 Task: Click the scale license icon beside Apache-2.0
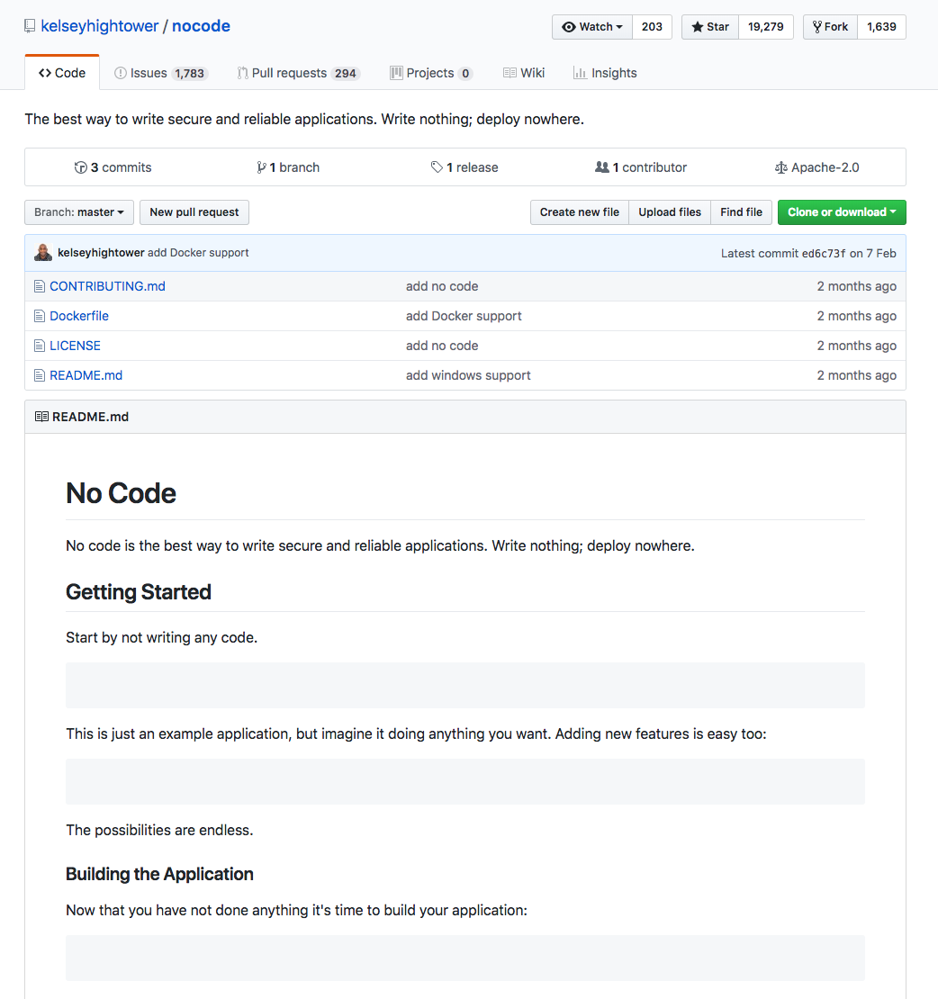pyautogui.click(x=781, y=167)
